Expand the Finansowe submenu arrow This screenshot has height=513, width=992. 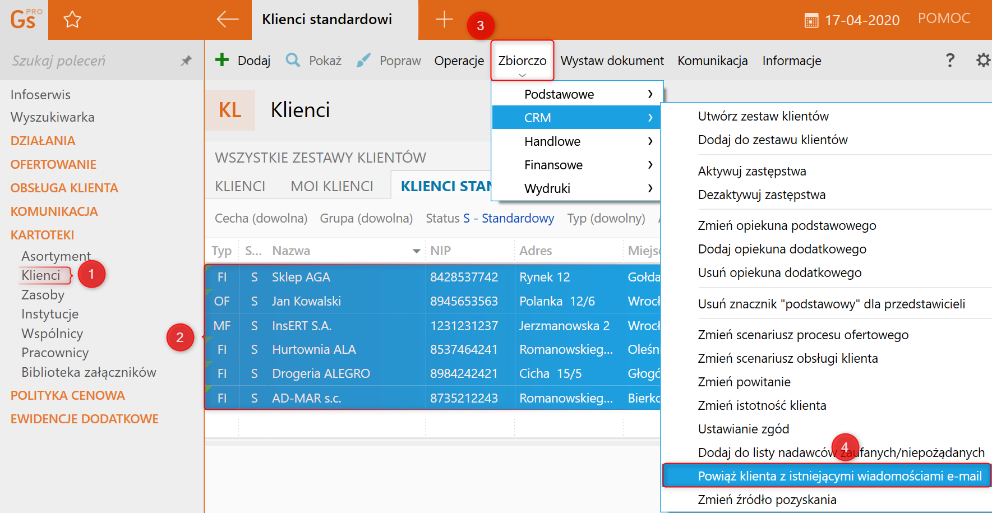650,165
